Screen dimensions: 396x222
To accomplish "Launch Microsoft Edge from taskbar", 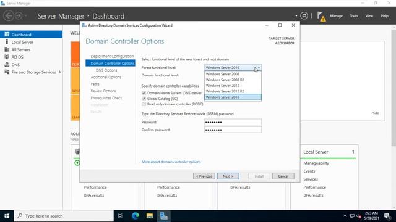I will coord(136,216).
